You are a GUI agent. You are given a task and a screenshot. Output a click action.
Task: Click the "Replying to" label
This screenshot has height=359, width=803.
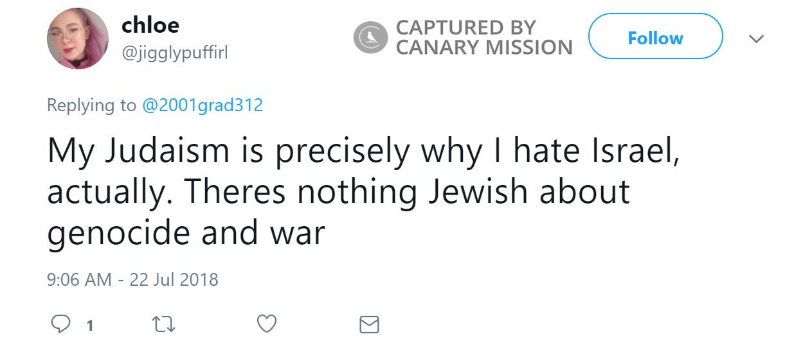91,105
